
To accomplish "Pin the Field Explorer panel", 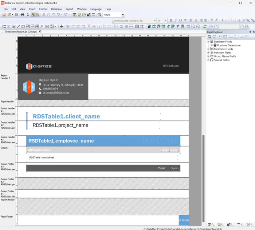I will (x=250, y=32).
